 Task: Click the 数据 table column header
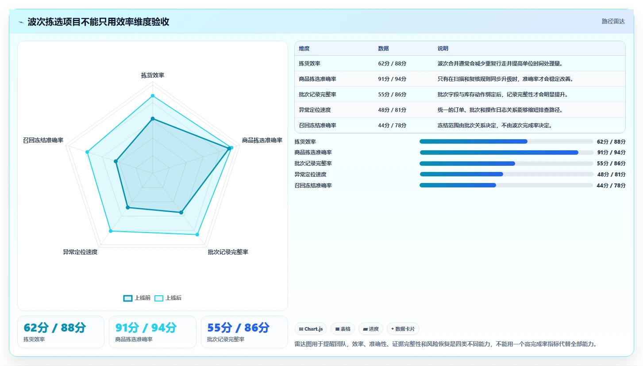coord(383,49)
